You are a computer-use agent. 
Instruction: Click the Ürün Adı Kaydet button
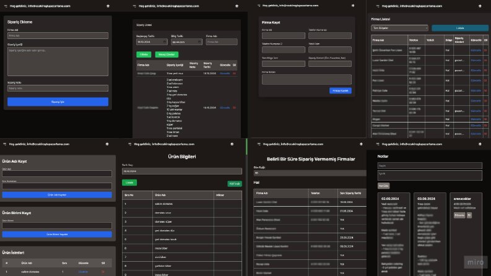(x=57, y=195)
